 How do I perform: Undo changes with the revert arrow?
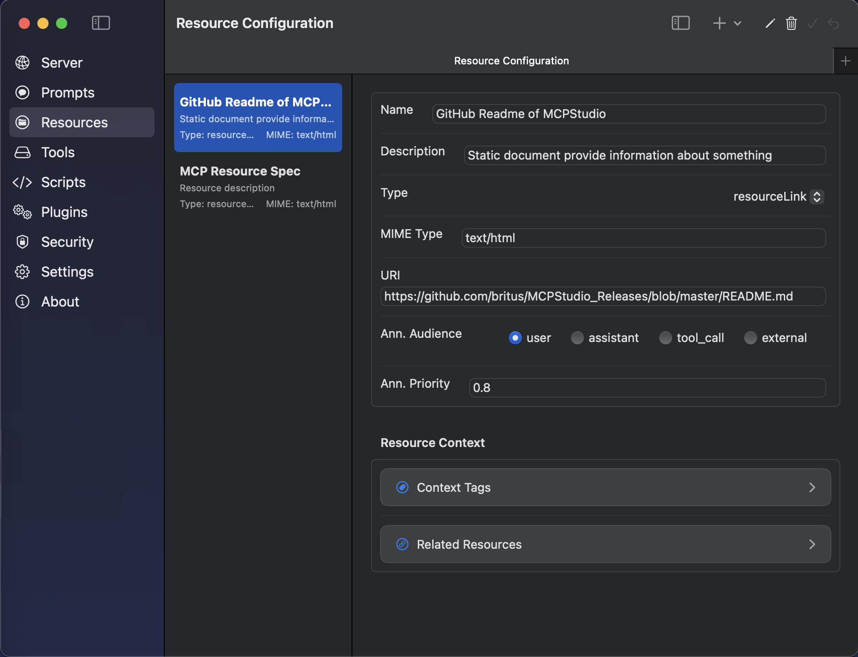pos(834,23)
